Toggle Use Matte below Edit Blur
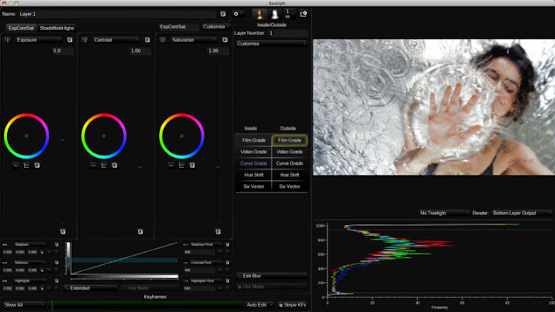 (x=271, y=287)
